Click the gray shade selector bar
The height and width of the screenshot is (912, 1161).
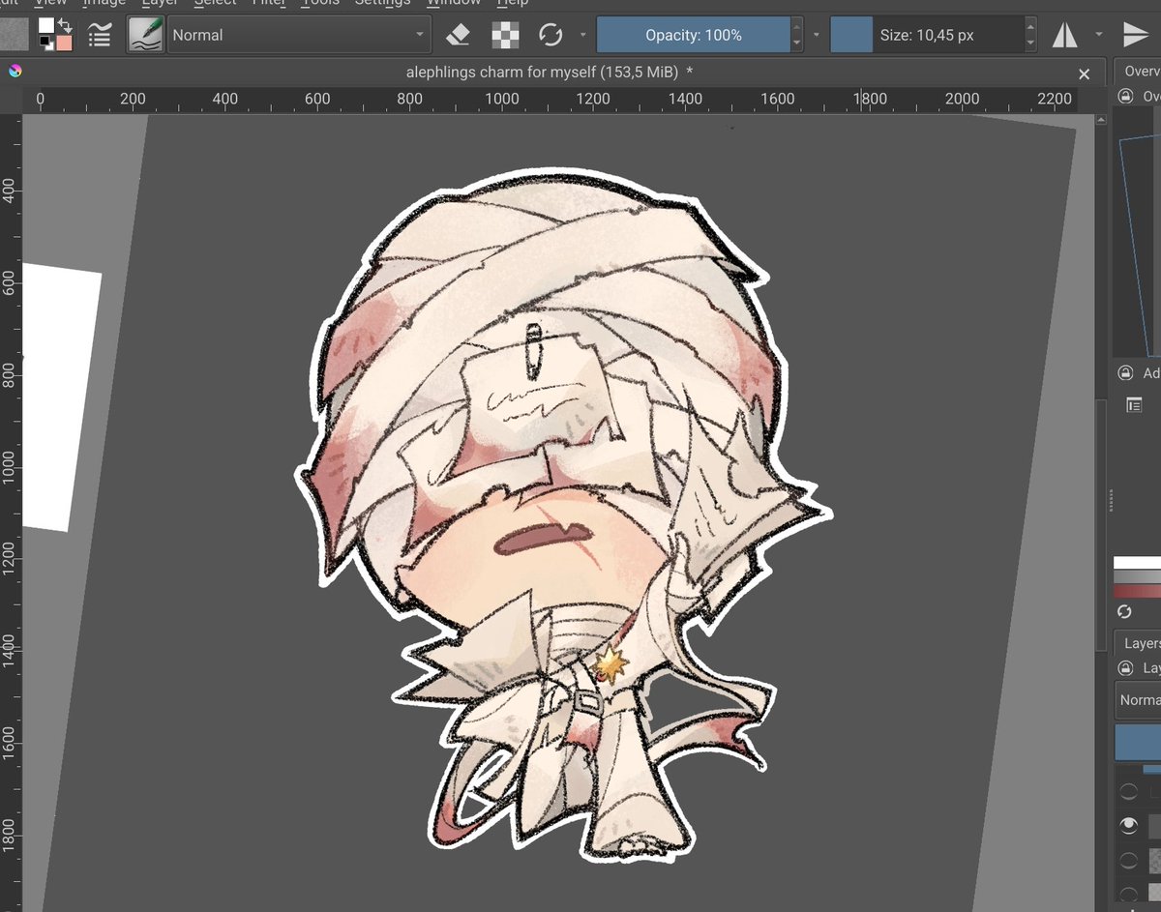tap(1138, 576)
